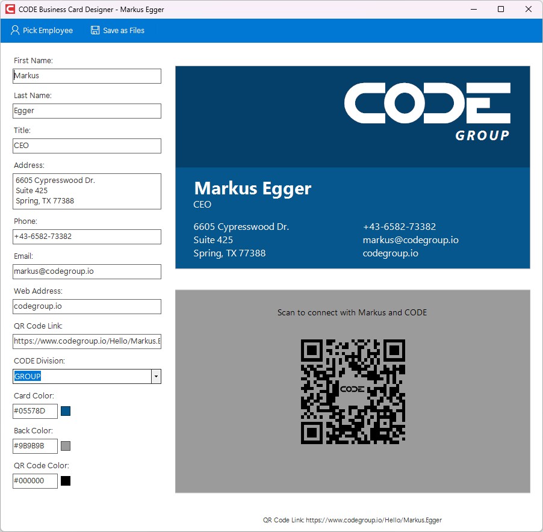Image resolution: width=543 pixels, height=532 pixels.
Task: Click the QR Code Color black swatch
Action: pyautogui.click(x=66, y=481)
